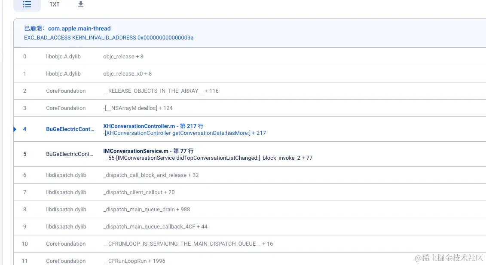486x265 pixels.
Task: Click libdispatch.dylib in frame 9
Action: pos(66,227)
